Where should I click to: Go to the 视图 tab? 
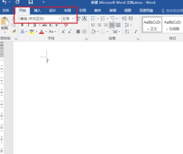[x=128, y=11]
